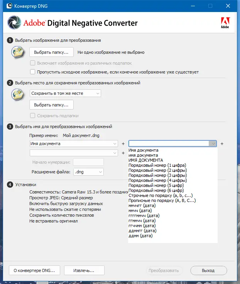Choose 'Порядковый номер (5 цифр)'
The image size is (240, 284).
(x=156, y=185)
